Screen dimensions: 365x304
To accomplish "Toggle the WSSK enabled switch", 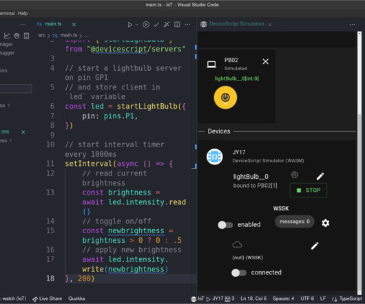I will point(225,225).
